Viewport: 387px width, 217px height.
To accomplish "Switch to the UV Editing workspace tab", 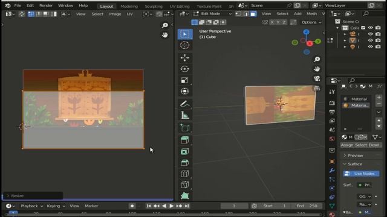I will [180, 6].
